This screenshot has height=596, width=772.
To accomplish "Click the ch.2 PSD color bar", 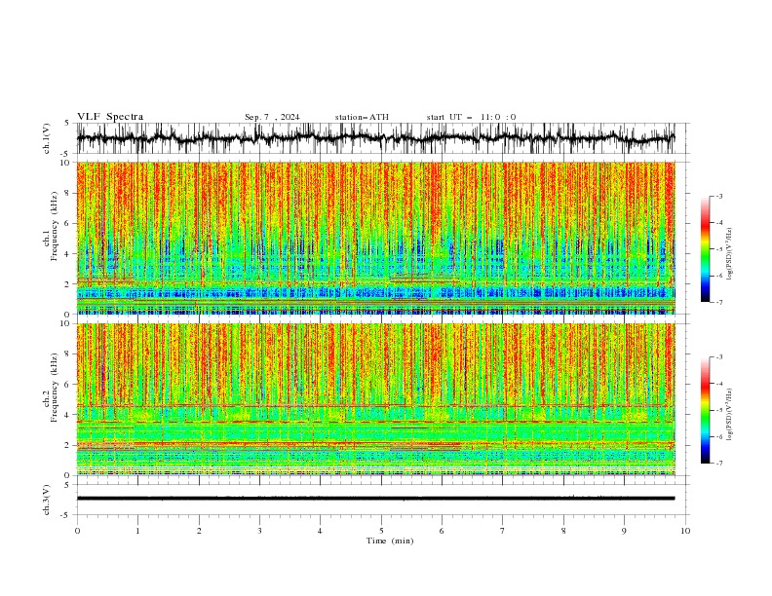I will 705,410.
